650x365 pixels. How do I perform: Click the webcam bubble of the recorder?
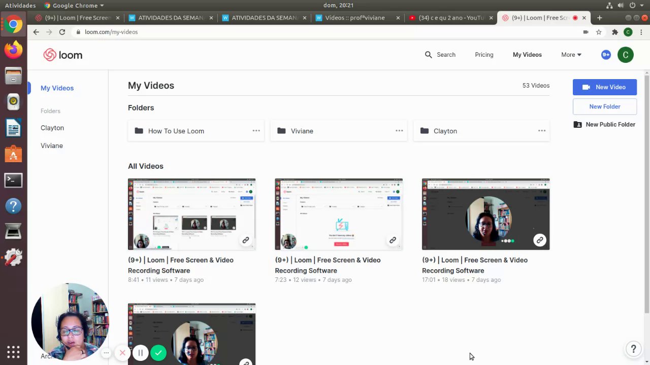70,322
